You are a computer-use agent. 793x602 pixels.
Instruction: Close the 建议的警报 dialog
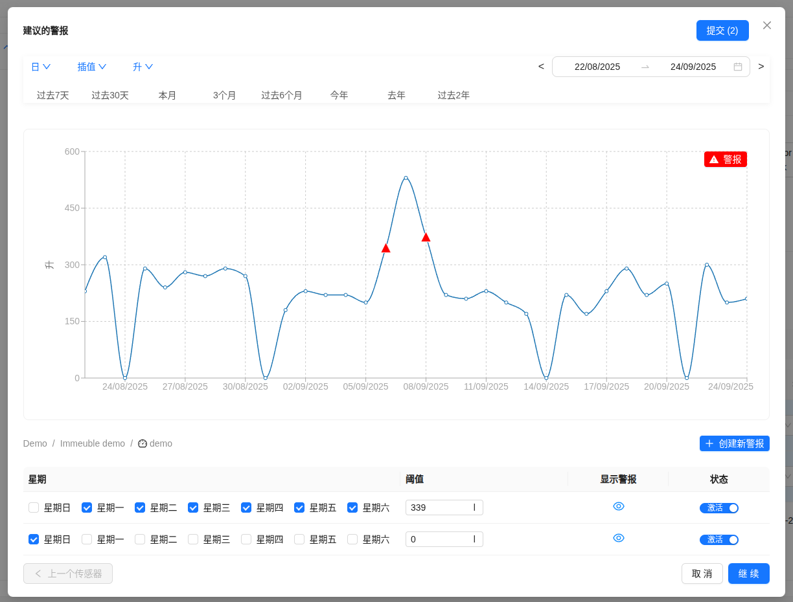pyautogui.click(x=767, y=25)
